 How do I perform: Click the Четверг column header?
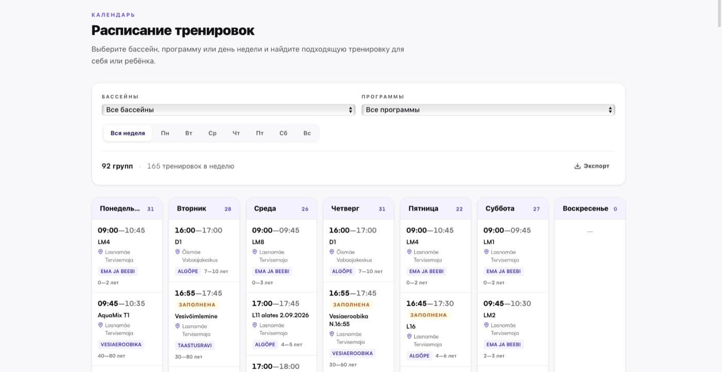[x=358, y=208]
